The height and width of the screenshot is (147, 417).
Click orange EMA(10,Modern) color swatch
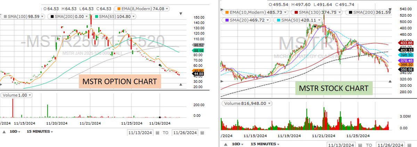pyautogui.click(x=226, y=12)
